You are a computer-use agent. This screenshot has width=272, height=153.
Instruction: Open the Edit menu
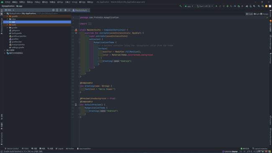[x=15, y=2]
